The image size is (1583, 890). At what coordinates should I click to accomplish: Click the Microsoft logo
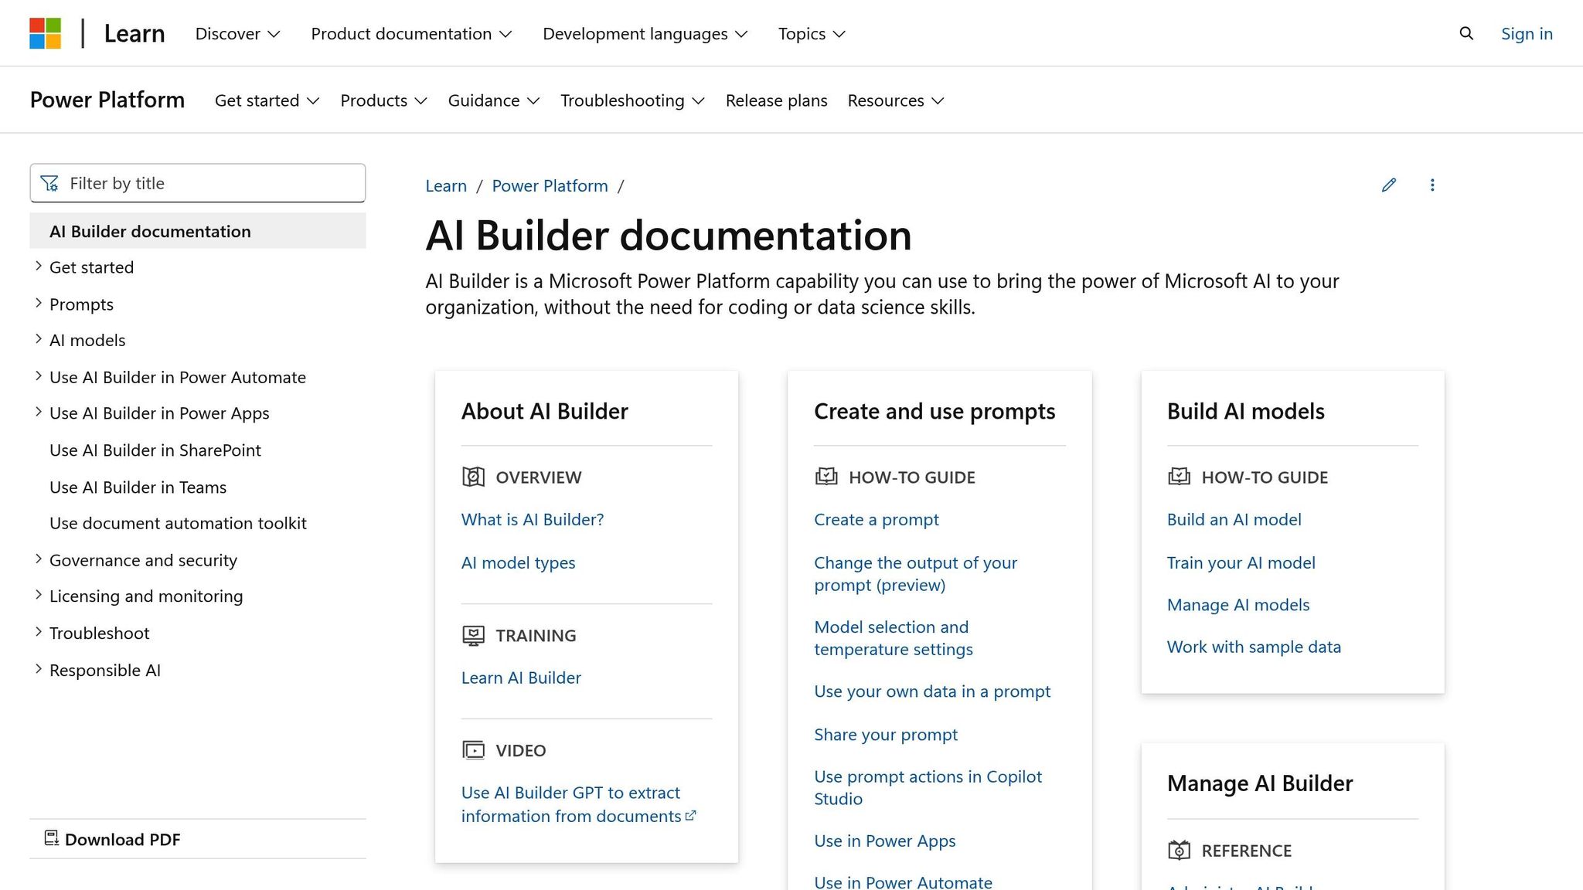point(46,33)
